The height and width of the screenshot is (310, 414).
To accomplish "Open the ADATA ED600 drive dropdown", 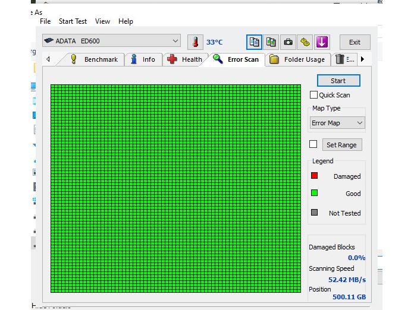I will [x=111, y=41].
